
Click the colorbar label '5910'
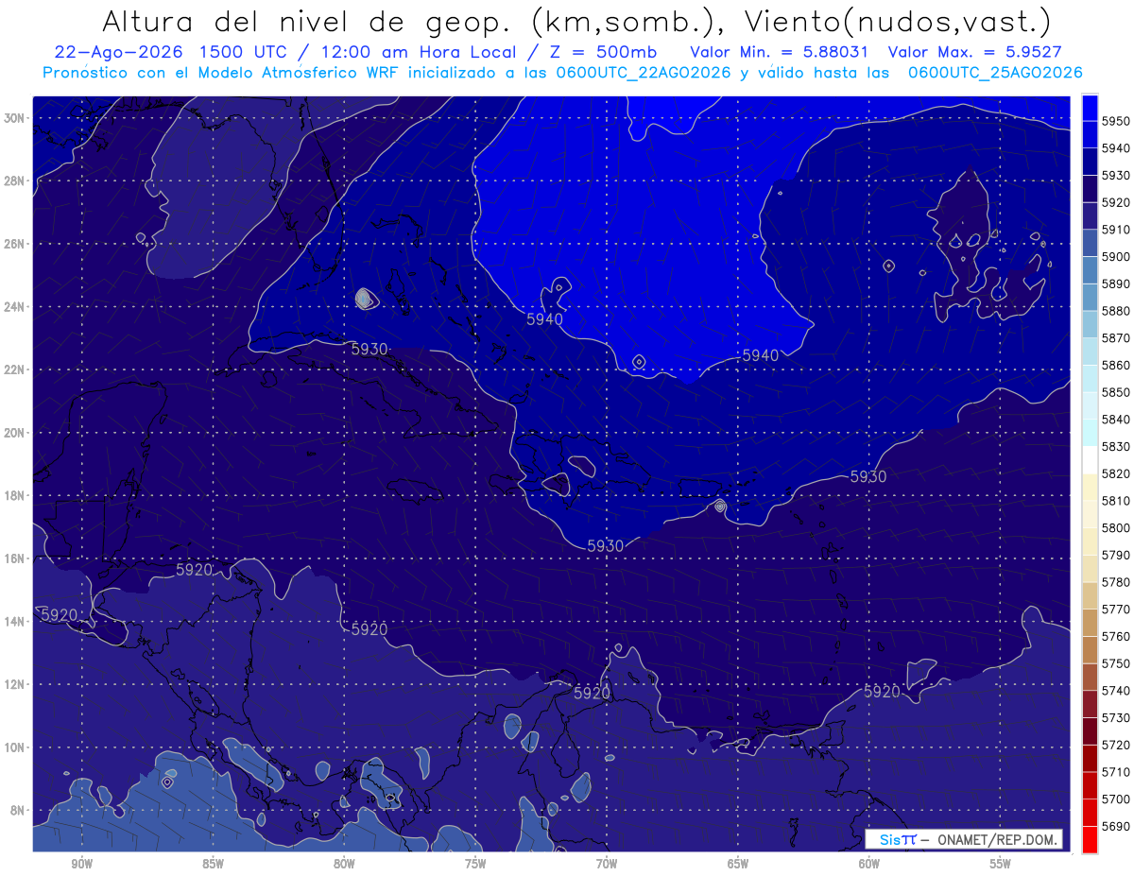point(1117,230)
